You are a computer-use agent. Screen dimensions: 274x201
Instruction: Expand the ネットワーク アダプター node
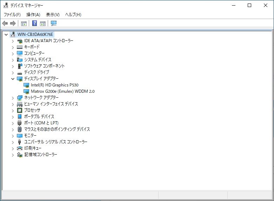click(13, 98)
